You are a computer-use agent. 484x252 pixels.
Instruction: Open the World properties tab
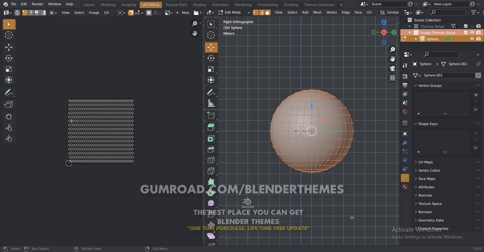pos(405,112)
